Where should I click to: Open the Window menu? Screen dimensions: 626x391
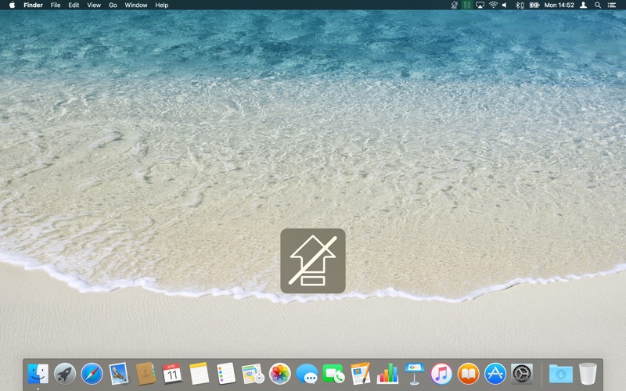click(135, 5)
